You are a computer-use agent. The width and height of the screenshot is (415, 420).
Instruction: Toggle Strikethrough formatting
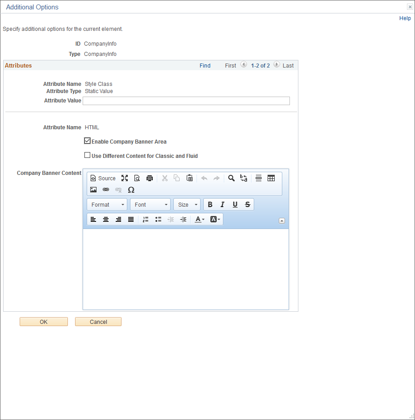[247, 205]
